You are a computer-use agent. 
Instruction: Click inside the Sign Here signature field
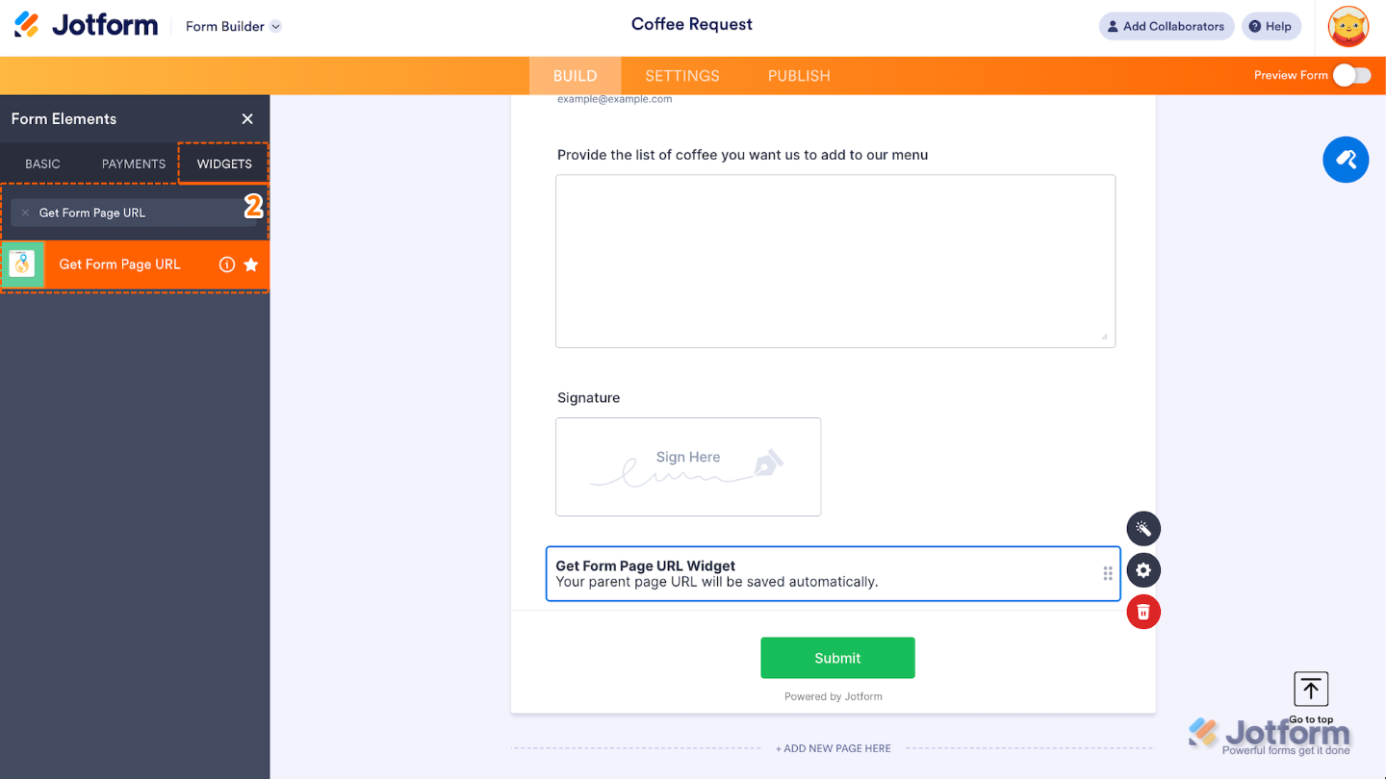(x=687, y=466)
